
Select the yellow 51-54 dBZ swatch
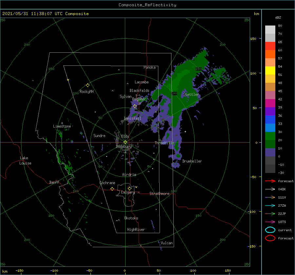pos(270,71)
